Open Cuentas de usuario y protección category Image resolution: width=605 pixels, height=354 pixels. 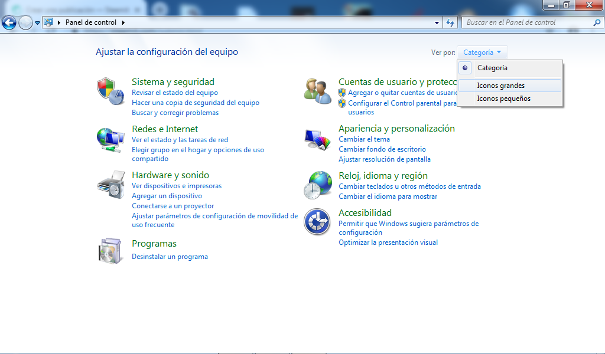tap(398, 81)
